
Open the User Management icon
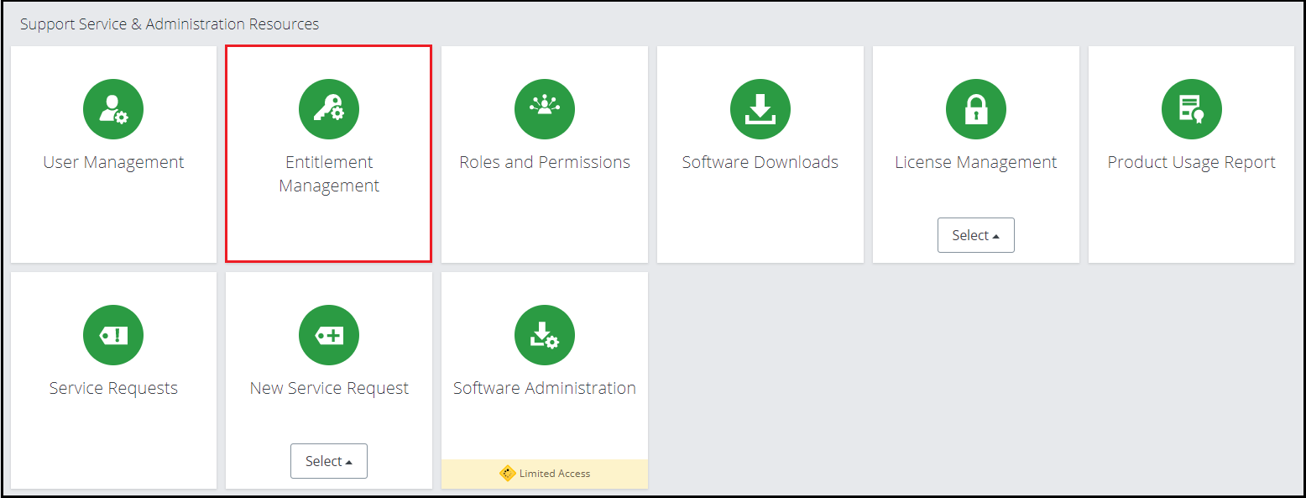point(113,109)
